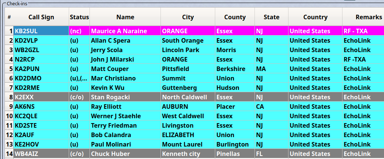384x159 pixels.
Task: Click the State column header
Action: (x=271, y=17)
